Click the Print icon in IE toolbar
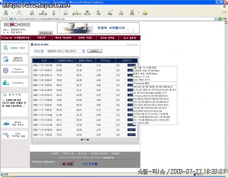This screenshot has width=228, height=177. coord(121,13)
